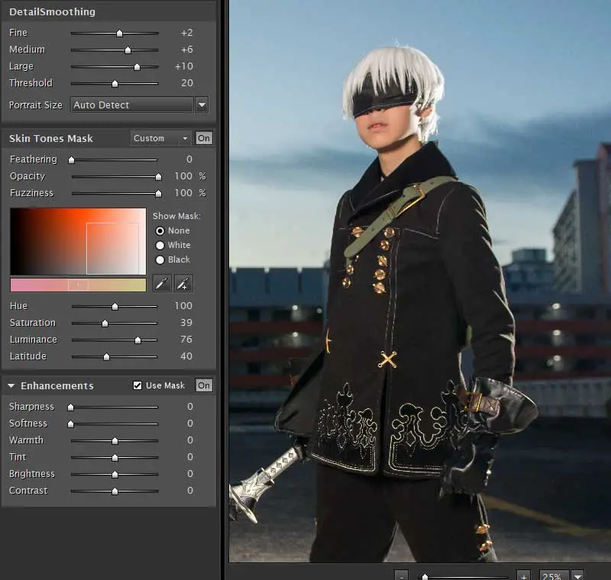This screenshot has width=611, height=580.
Task: Click the Fuzziness value field
Action: [x=183, y=192]
